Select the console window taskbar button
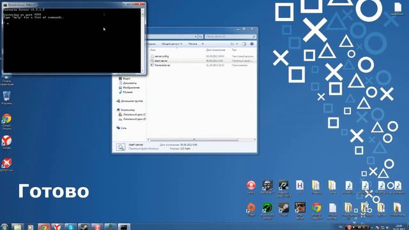The width and height of the screenshot is (409, 230). point(124,227)
